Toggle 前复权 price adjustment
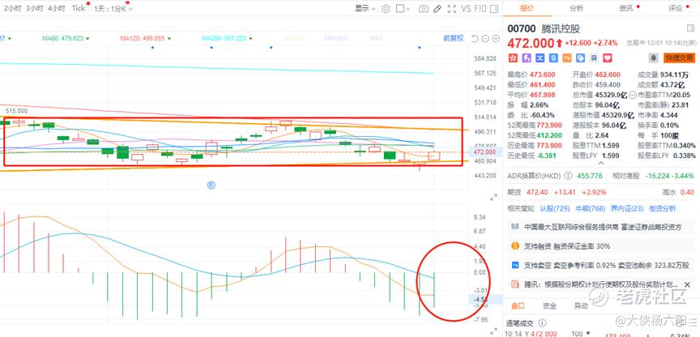The width and height of the screenshot is (700, 337). [454, 38]
